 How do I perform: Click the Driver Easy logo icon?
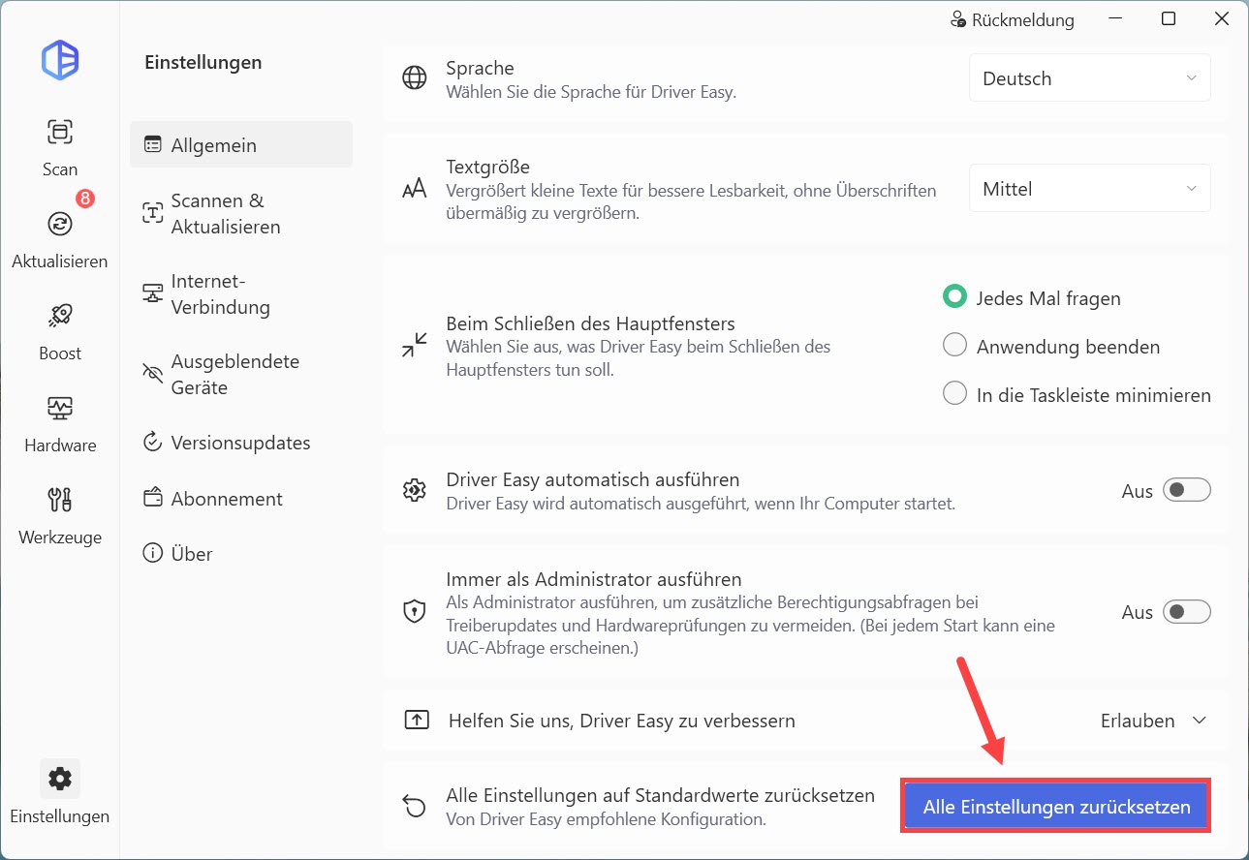[x=60, y=60]
